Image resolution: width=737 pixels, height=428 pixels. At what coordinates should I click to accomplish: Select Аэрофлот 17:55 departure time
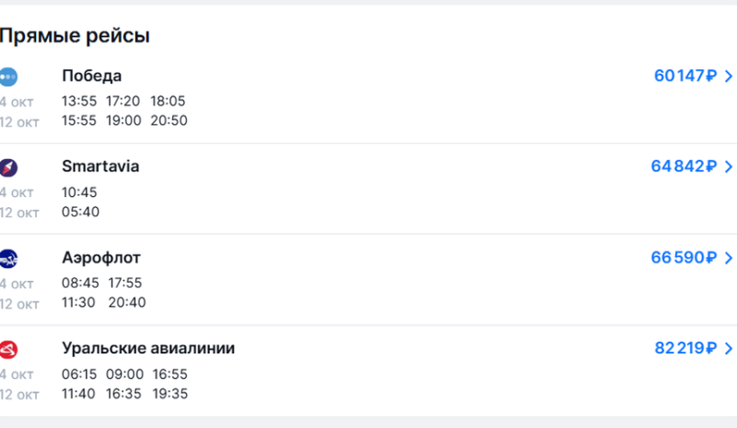pyautogui.click(x=125, y=283)
